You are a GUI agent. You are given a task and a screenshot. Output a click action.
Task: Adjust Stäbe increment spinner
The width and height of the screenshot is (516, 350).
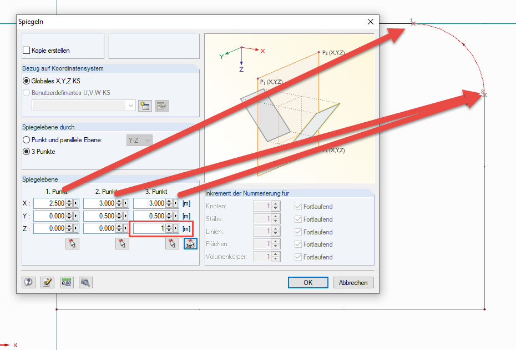[x=276, y=219]
